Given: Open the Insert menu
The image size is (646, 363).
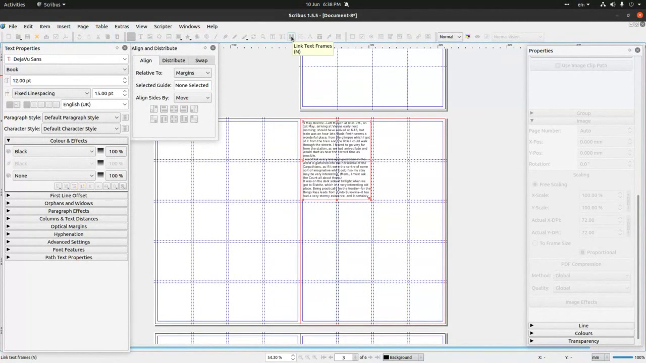Looking at the screenshot, I should (x=64, y=26).
